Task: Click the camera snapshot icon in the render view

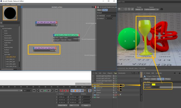Action: point(162,9)
